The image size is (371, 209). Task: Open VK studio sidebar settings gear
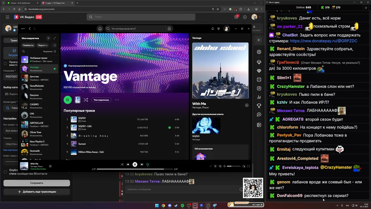pyautogui.click(x=259, y=52)
